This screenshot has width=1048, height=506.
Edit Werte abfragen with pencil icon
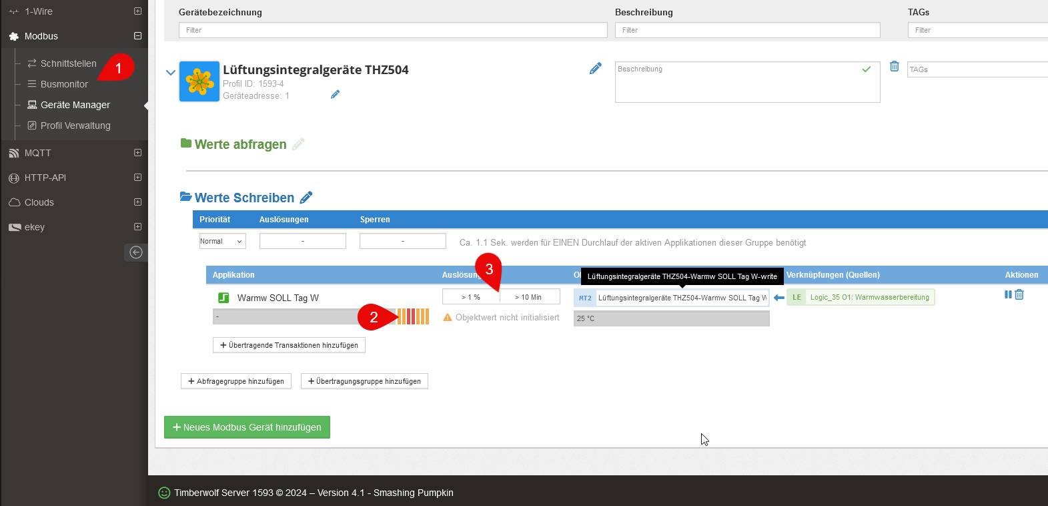pos(298,144)
